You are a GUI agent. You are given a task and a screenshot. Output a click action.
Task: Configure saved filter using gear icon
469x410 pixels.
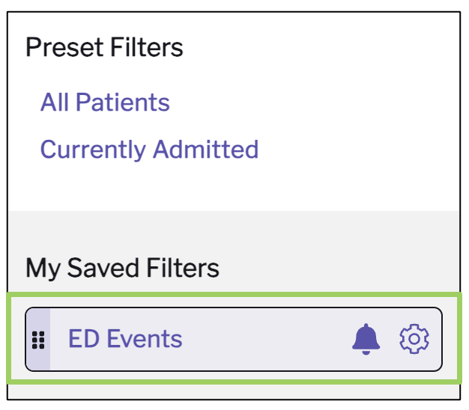[414, 339]
